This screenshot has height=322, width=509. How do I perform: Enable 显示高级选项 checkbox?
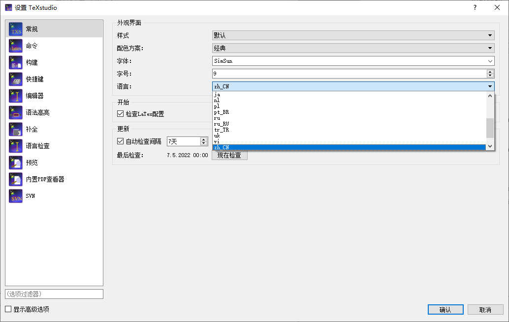(8, 310)
